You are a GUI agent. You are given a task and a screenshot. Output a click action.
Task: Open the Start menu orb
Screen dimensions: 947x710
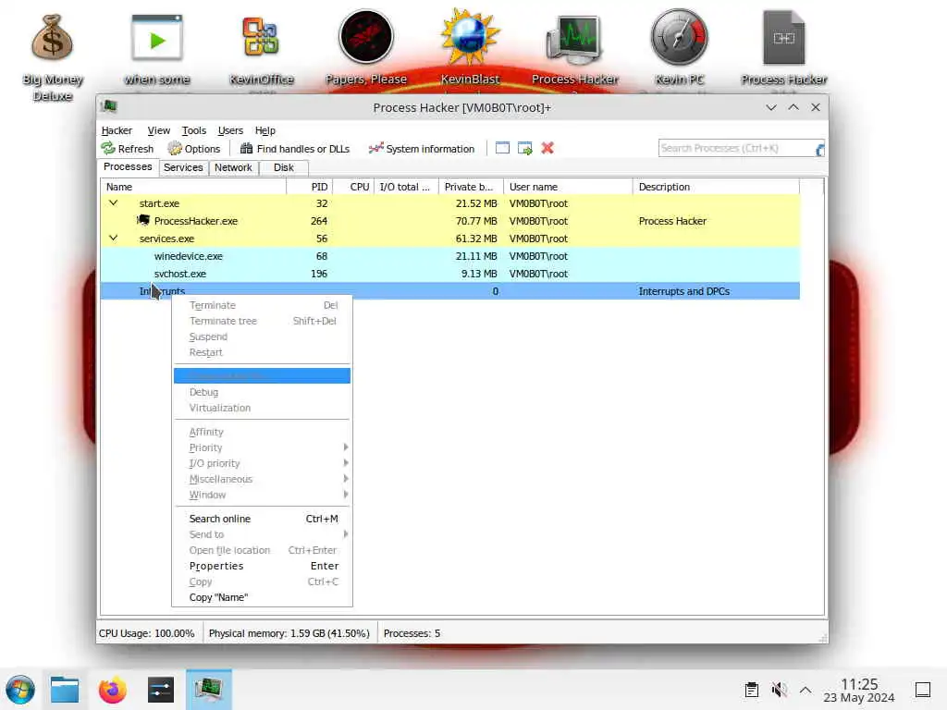pos(20,690)
